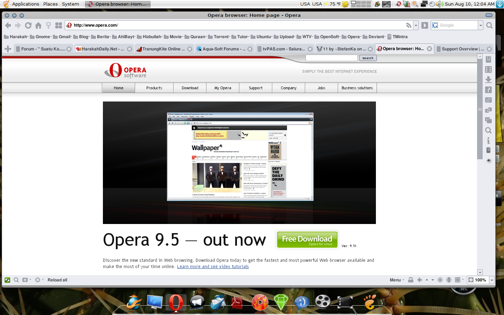Open the megaphone app in the dock
The image size is (504, 315).
click(x=197, y=302)
